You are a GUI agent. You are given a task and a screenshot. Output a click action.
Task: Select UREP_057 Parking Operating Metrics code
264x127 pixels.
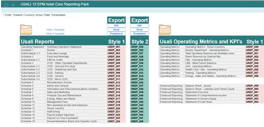(x=252, y=73)
